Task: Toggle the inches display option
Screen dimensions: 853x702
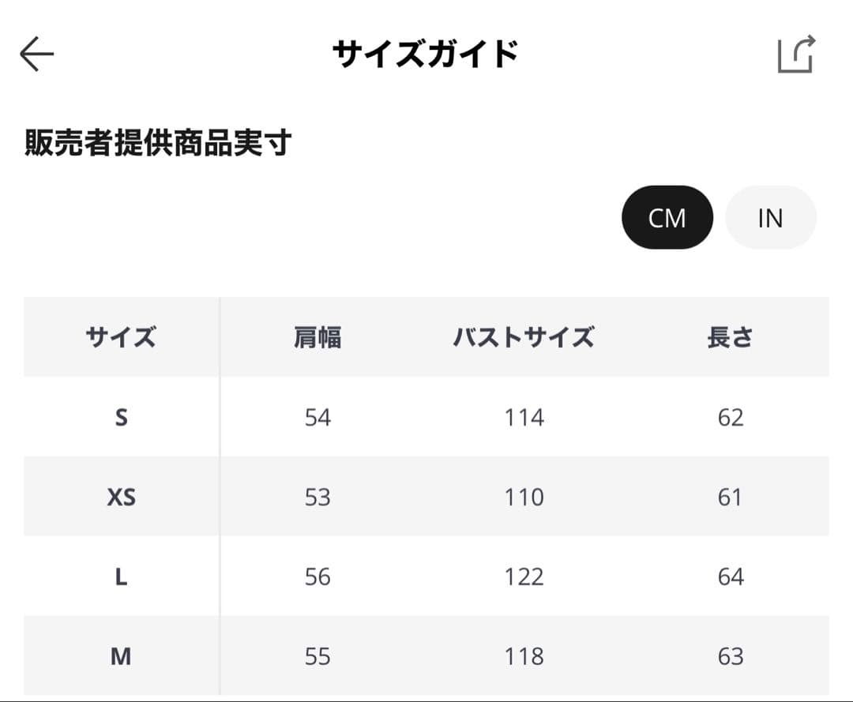Action: click(771, 217)
